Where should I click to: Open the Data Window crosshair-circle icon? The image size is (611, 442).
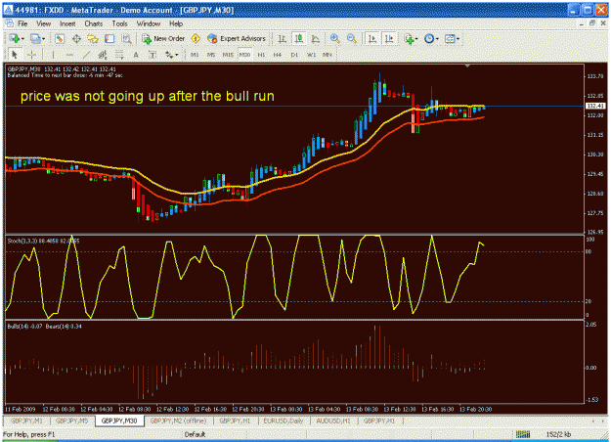[x=76, y=38]
